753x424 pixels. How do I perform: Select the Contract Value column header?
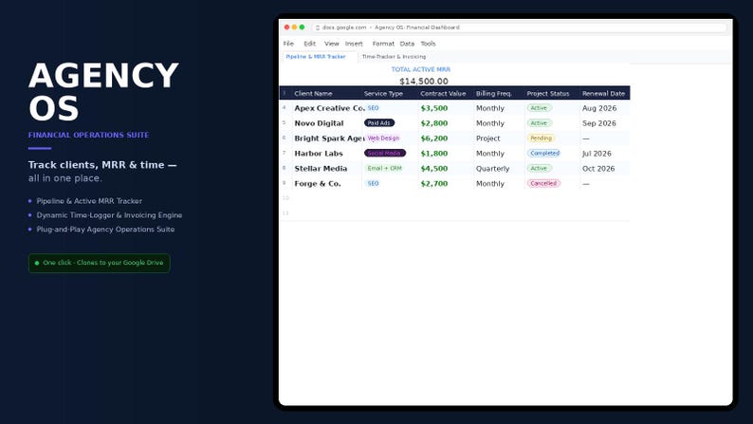(x=443, y=94)
